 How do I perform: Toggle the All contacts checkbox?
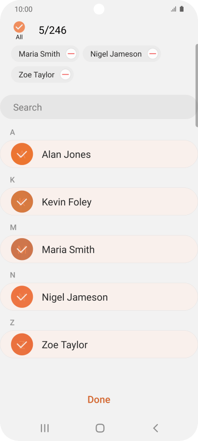point(19,27)
